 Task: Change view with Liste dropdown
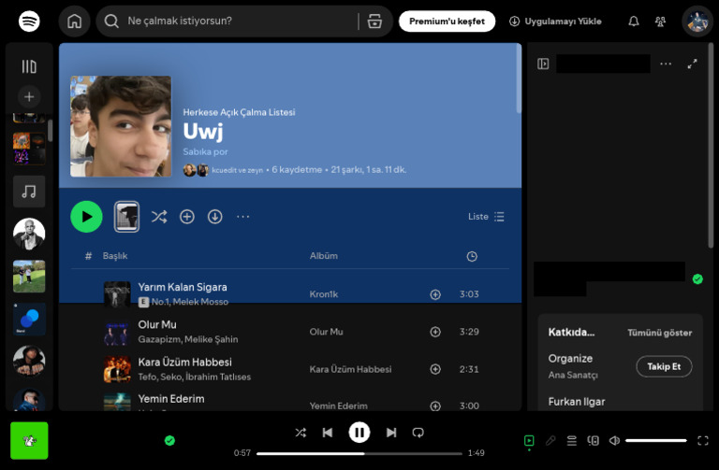tap(487, 217)
